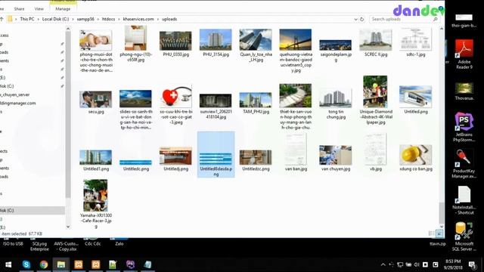Expand the This PC breadcrumb chevron
This screenshot has height=272, width=484.
tap(39, 19)
